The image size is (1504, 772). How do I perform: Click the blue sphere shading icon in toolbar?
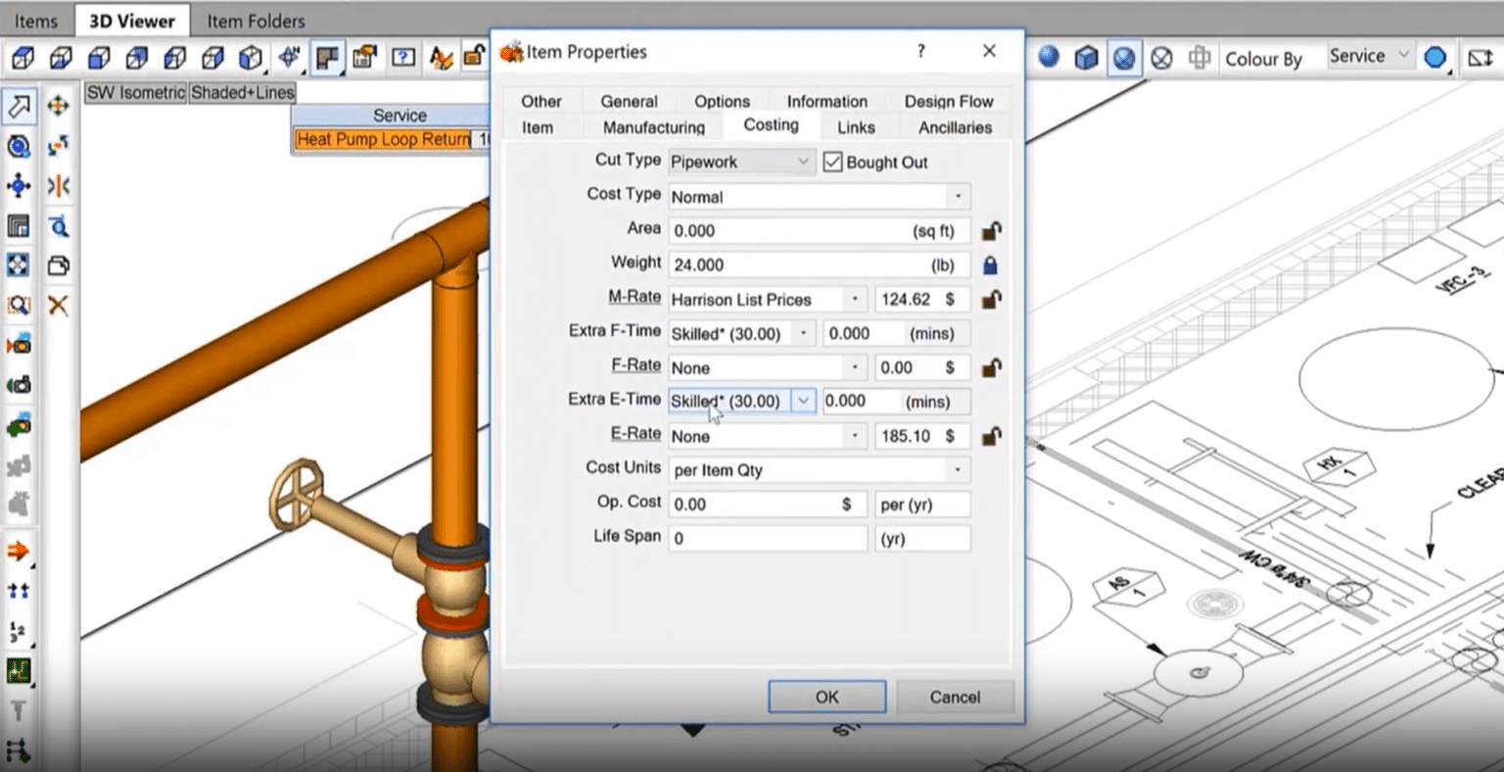(x=1049, y=58)
